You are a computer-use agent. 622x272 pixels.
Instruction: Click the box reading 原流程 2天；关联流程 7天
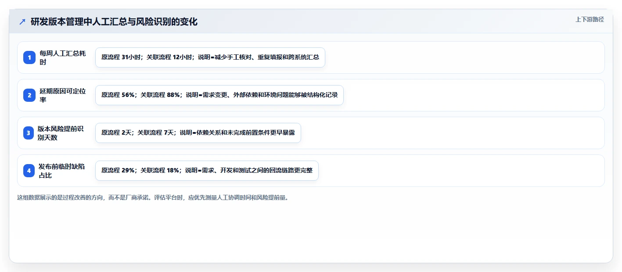point(198,133)
